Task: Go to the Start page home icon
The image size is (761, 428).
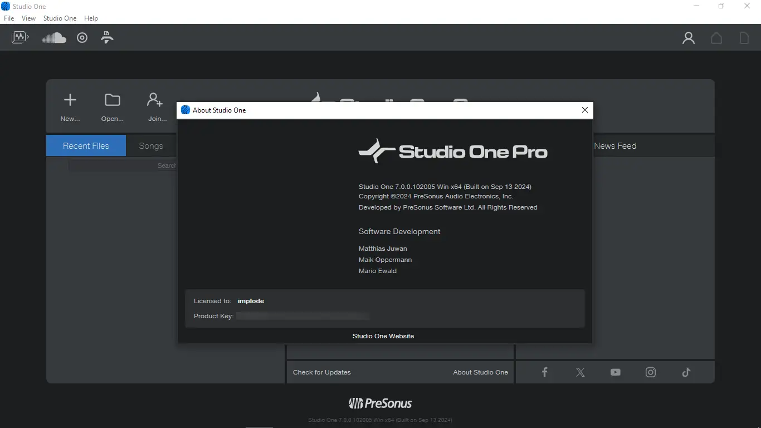Action: click(x=716, y=38)
